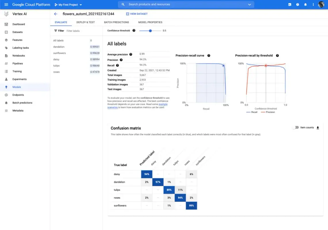
Task: Open the Endpoints sidebar icon
Action: (x=6, y=95)
